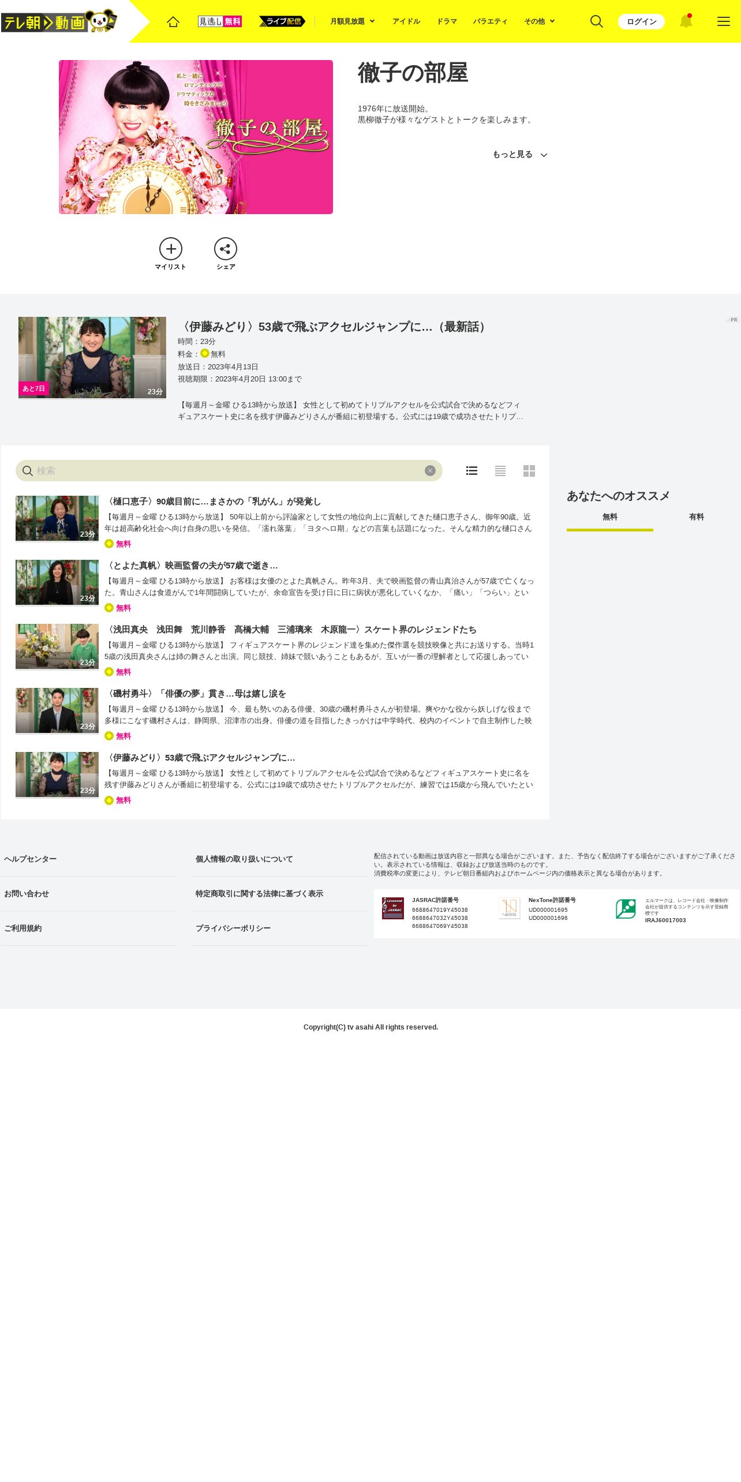Open list item 伊藤みどり episode thumbnail
This screenshot has height=1482, width=741.
pos(57,774)
